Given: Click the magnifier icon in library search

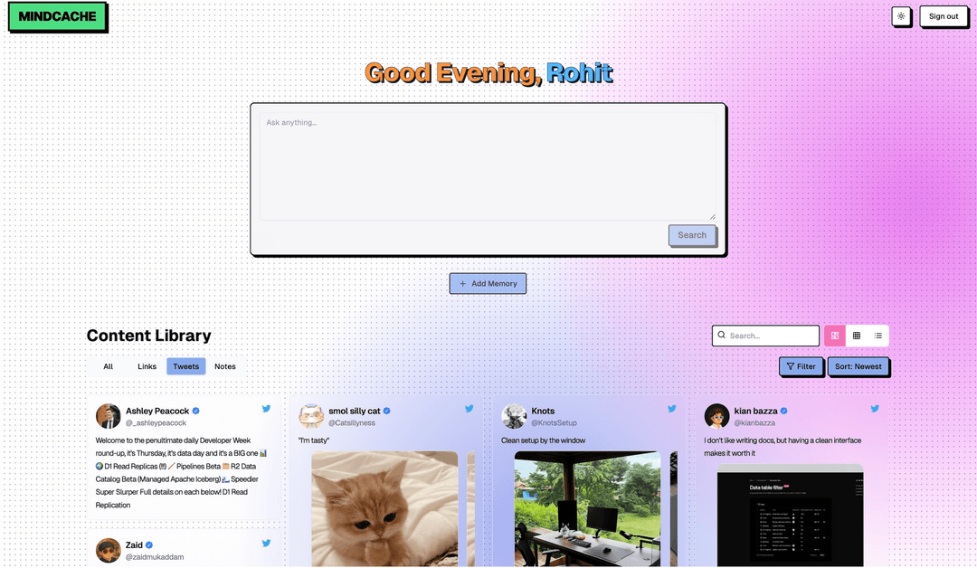Looking at the screenshot, I should point(722,335).
